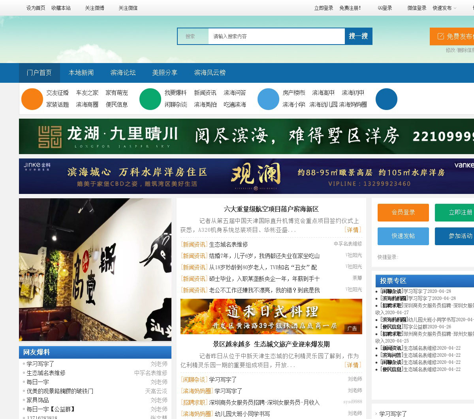
Task: Open the 道禾日式料理 advertisement image
Action: click(x=271, y=317)
